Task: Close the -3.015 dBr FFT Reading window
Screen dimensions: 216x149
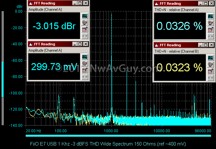Action: coord(86,3)
